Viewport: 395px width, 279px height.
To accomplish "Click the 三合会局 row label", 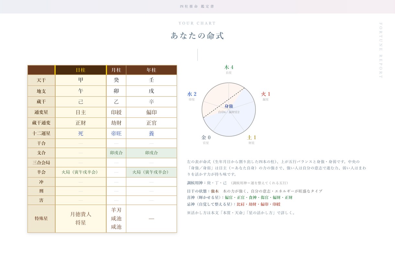I will coord(41,162).
